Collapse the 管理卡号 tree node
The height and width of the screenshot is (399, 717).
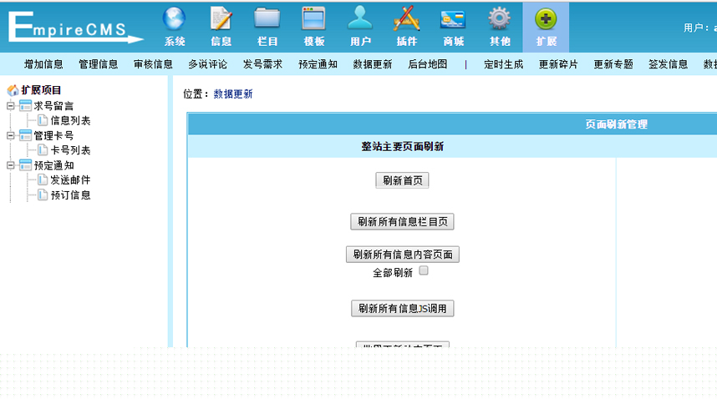[11, 135]
